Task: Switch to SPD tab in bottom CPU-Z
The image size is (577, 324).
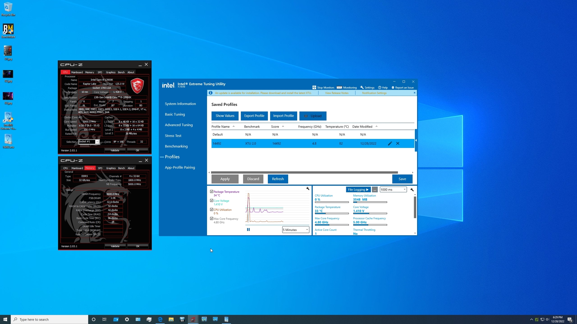Action: [100, 168]
